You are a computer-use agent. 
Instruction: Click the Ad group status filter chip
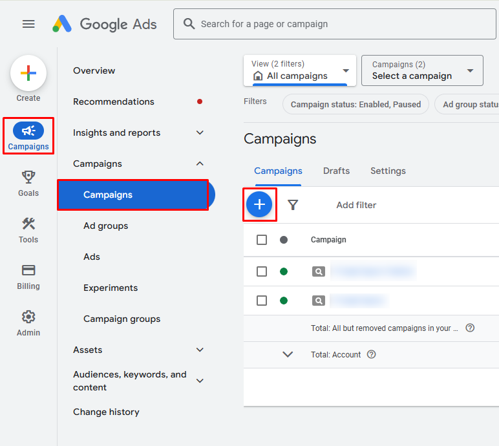467,105
